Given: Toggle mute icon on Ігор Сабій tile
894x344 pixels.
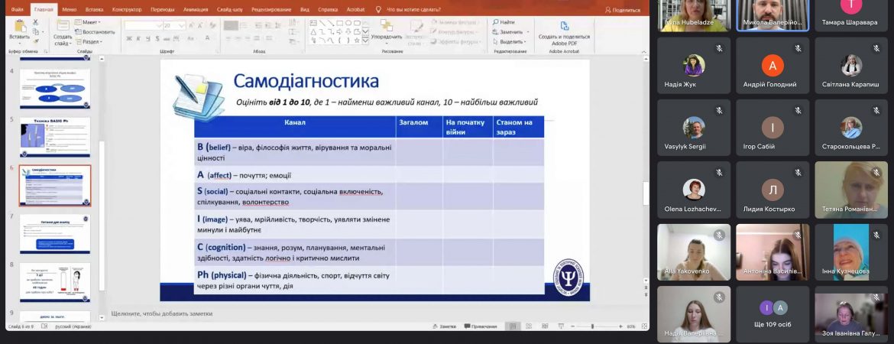Looking at the screenshot, I should point(798,111).
